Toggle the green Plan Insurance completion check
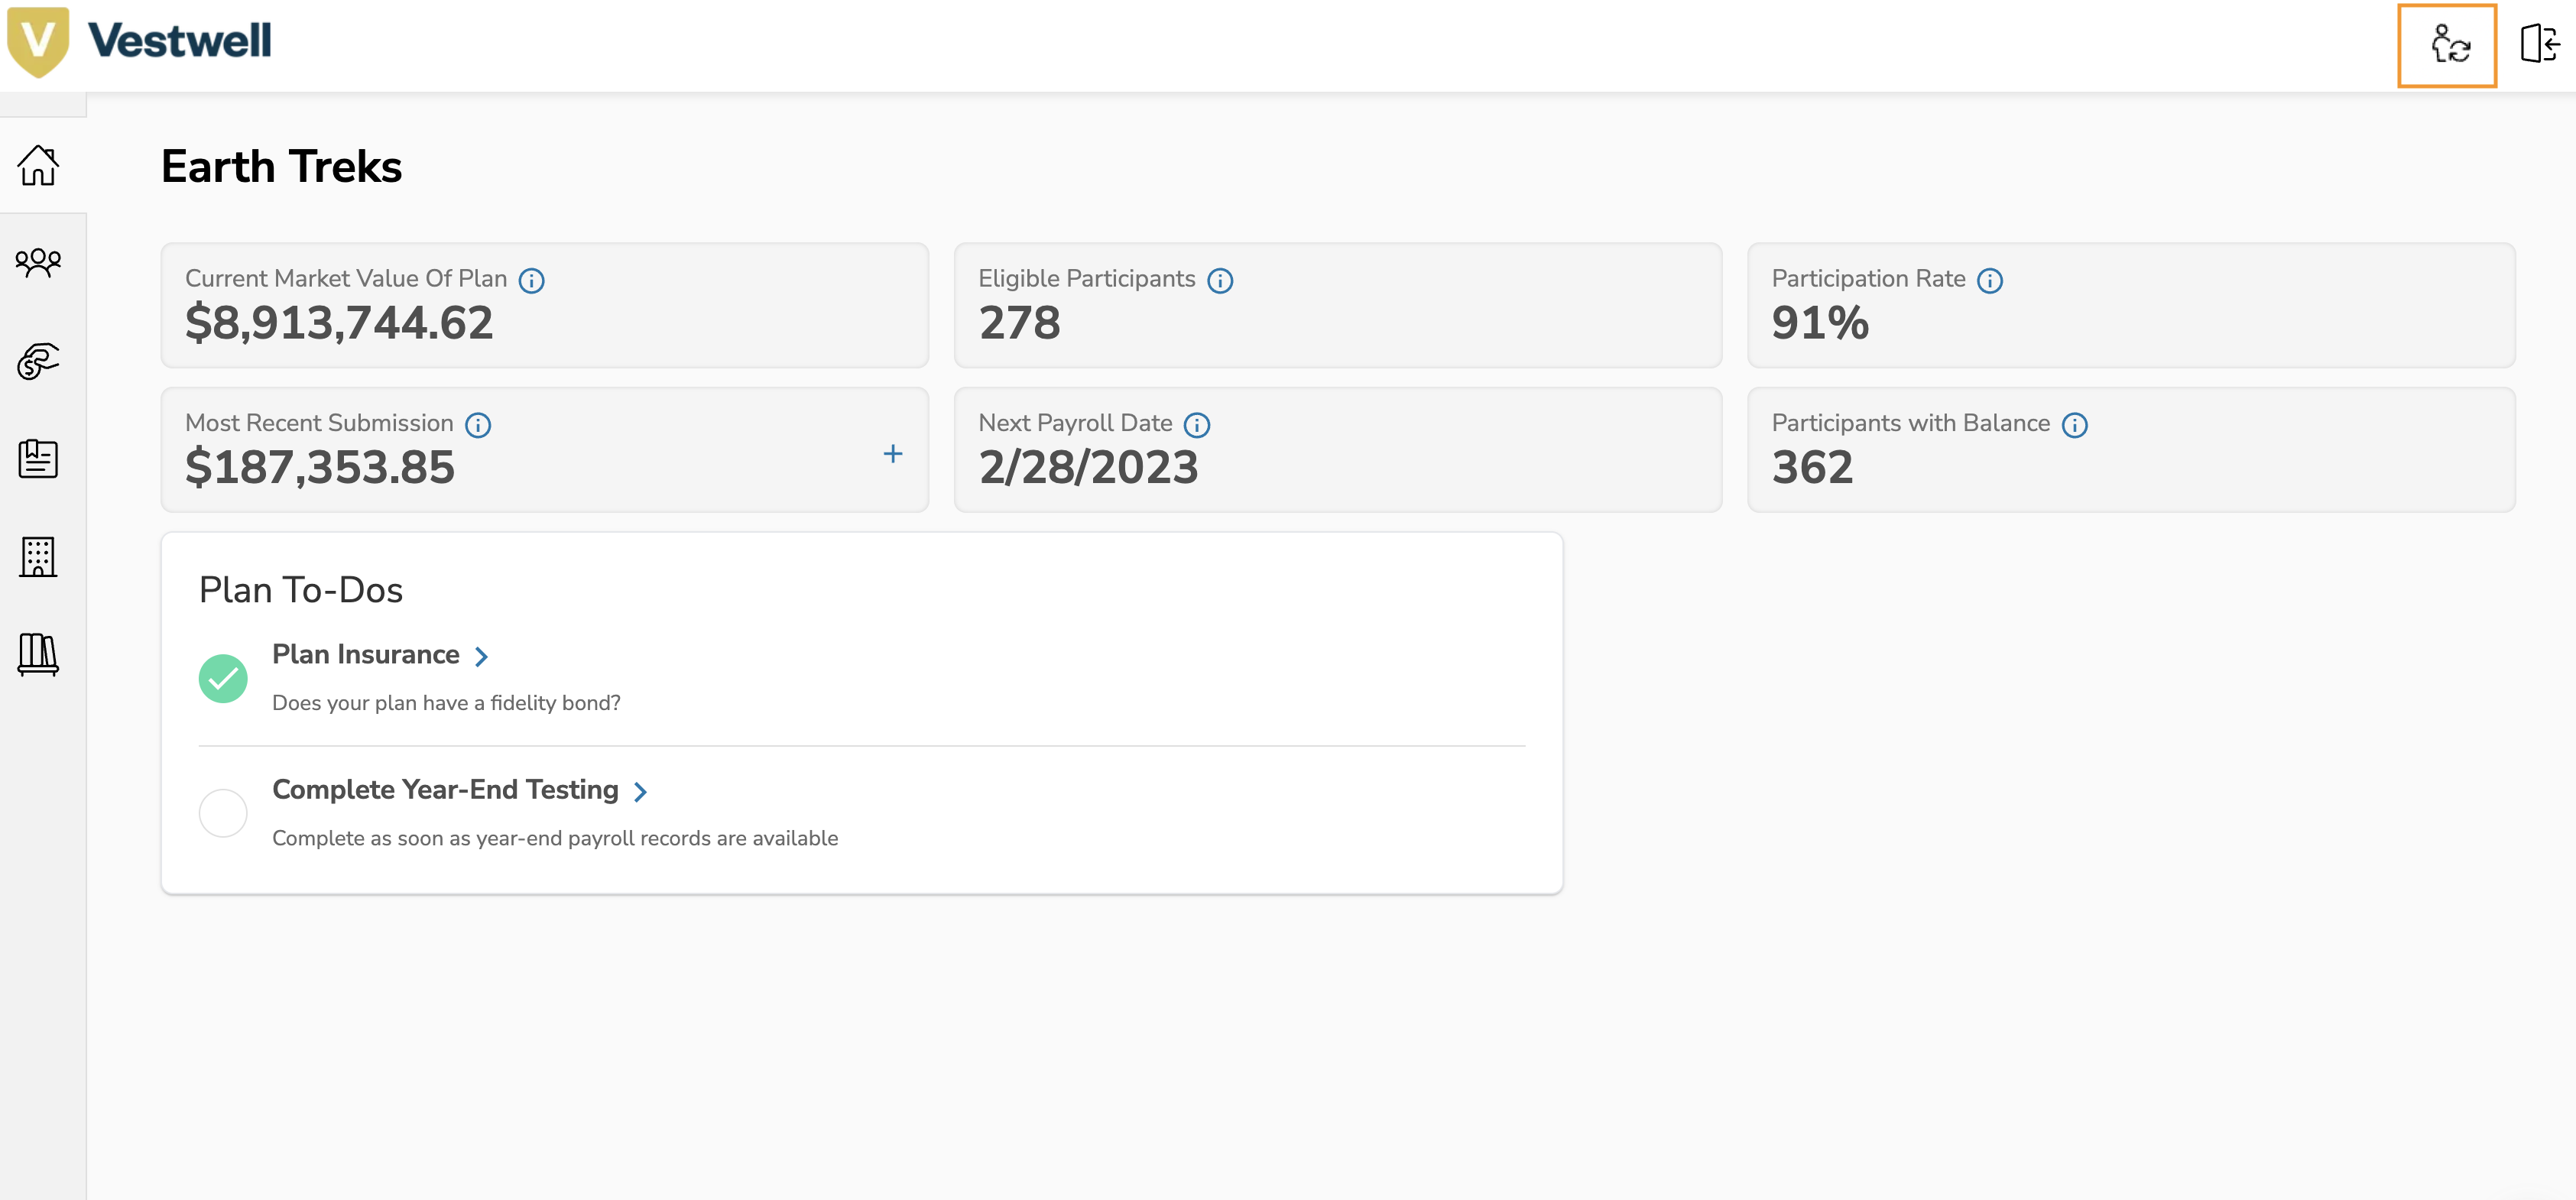This screenshot has width=2576, height=1200. pyautogui.click(x=224, y=678)
